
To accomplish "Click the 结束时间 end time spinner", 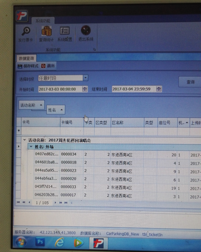I will 158,89.
